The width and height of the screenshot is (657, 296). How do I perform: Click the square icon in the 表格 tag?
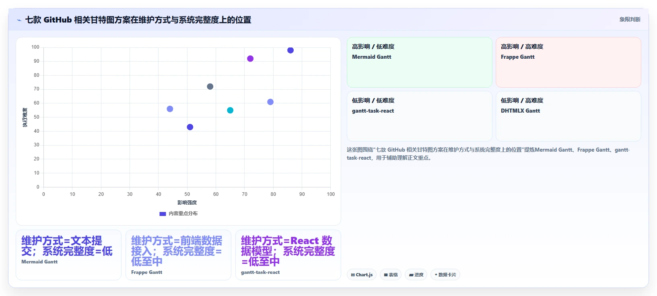click(x=386, y=275)
